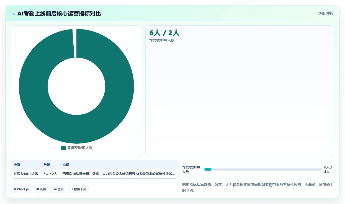Click the icon inside Chart.js chip
This screenshot has height=204, width=345.
15,189
